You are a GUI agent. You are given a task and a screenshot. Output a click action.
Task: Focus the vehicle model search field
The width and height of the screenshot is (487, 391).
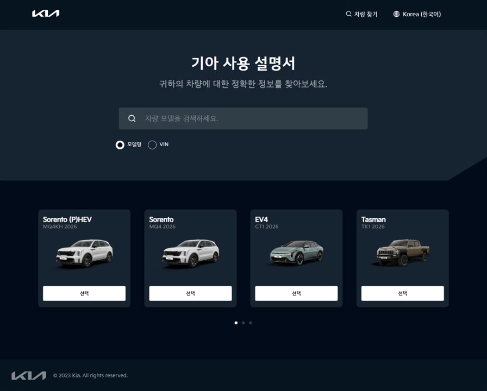point(250,118)
